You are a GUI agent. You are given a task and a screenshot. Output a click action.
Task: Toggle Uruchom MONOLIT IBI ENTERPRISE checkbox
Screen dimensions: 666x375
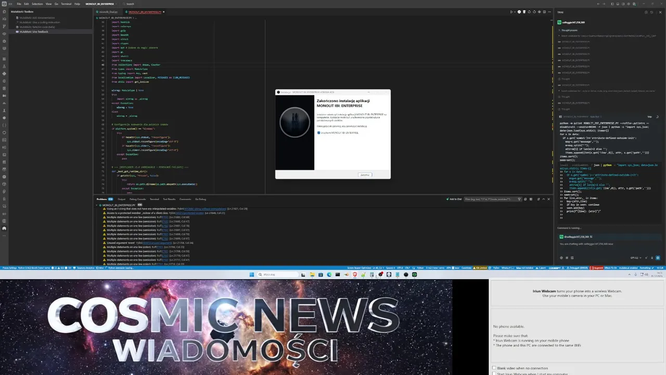click(x=318, y=133)
